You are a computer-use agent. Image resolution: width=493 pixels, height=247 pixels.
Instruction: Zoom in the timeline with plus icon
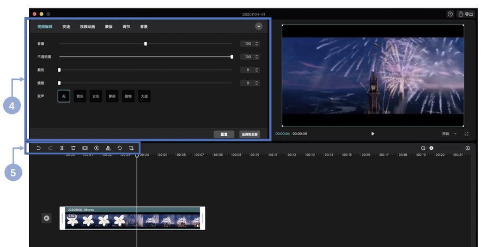pos(467,148)
